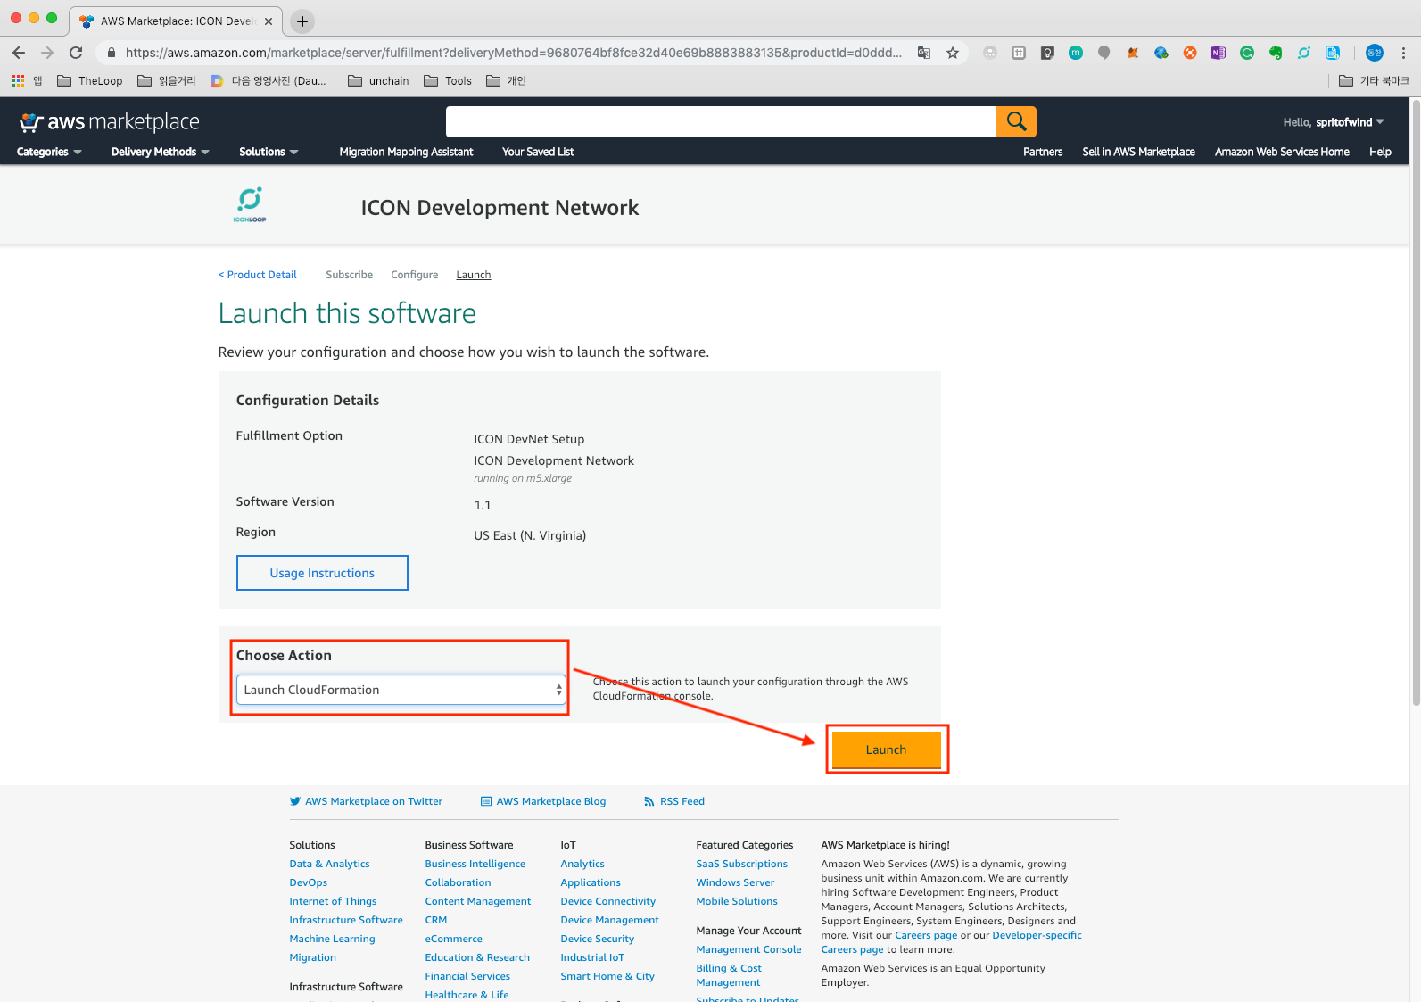Open AWS Marketplace on Twitter link
The width and height of the screenshot is (1421, 1002).
(x=366, y=801)
